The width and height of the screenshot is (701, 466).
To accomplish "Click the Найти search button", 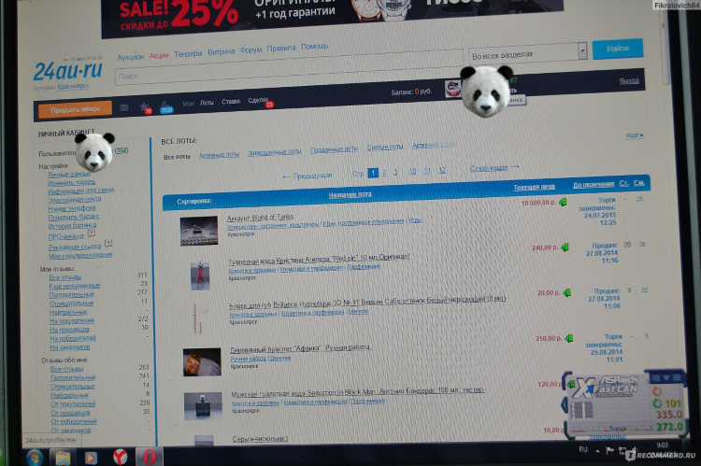I will tap(618, 49).
